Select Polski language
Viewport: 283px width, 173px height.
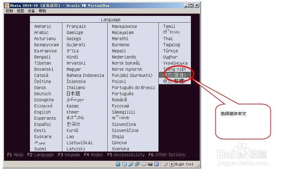(119, 81)
